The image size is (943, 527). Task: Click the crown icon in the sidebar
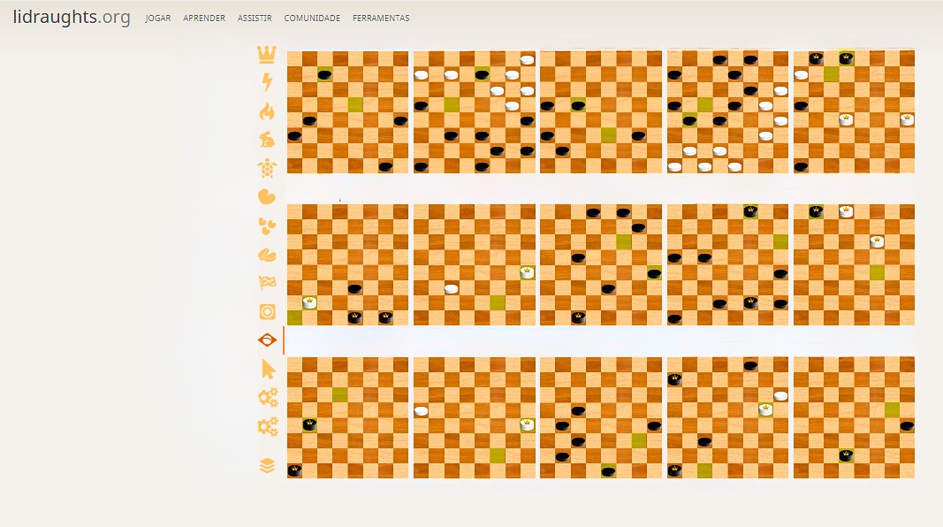267,55
